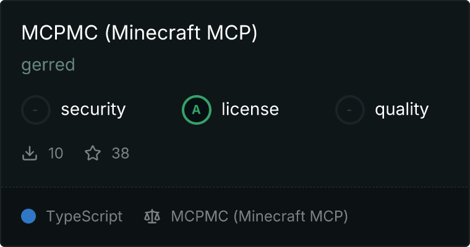The width and height of the screenshot is (470, 247).
Task: Open the MCPMC (Minecraft MCP) card title
Action: coord(139,33)
